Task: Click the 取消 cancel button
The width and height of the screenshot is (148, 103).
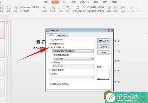Action: 104,52
